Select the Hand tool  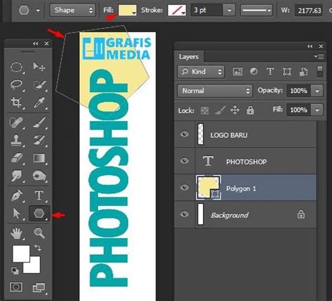click(16, 233)
